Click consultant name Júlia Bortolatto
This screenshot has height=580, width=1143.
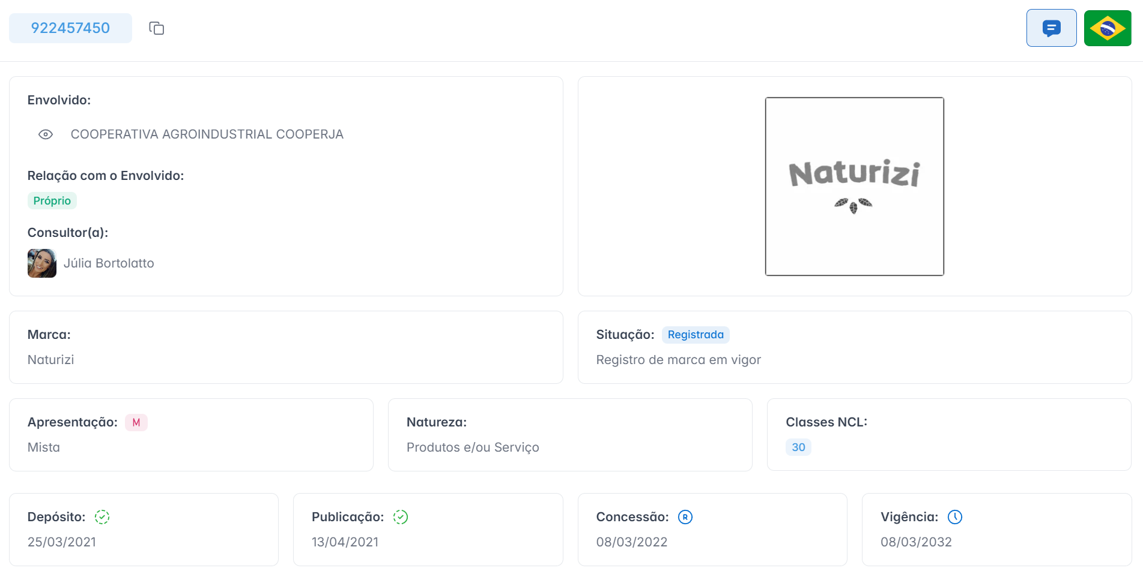pos(109,263)
